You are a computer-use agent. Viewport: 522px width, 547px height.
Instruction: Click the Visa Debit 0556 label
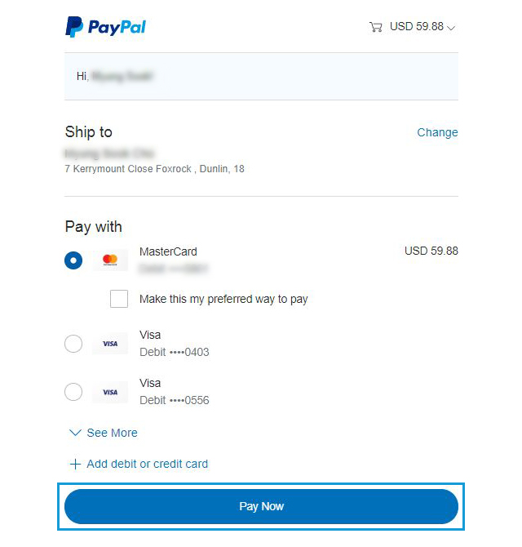[x=175, y=392]
